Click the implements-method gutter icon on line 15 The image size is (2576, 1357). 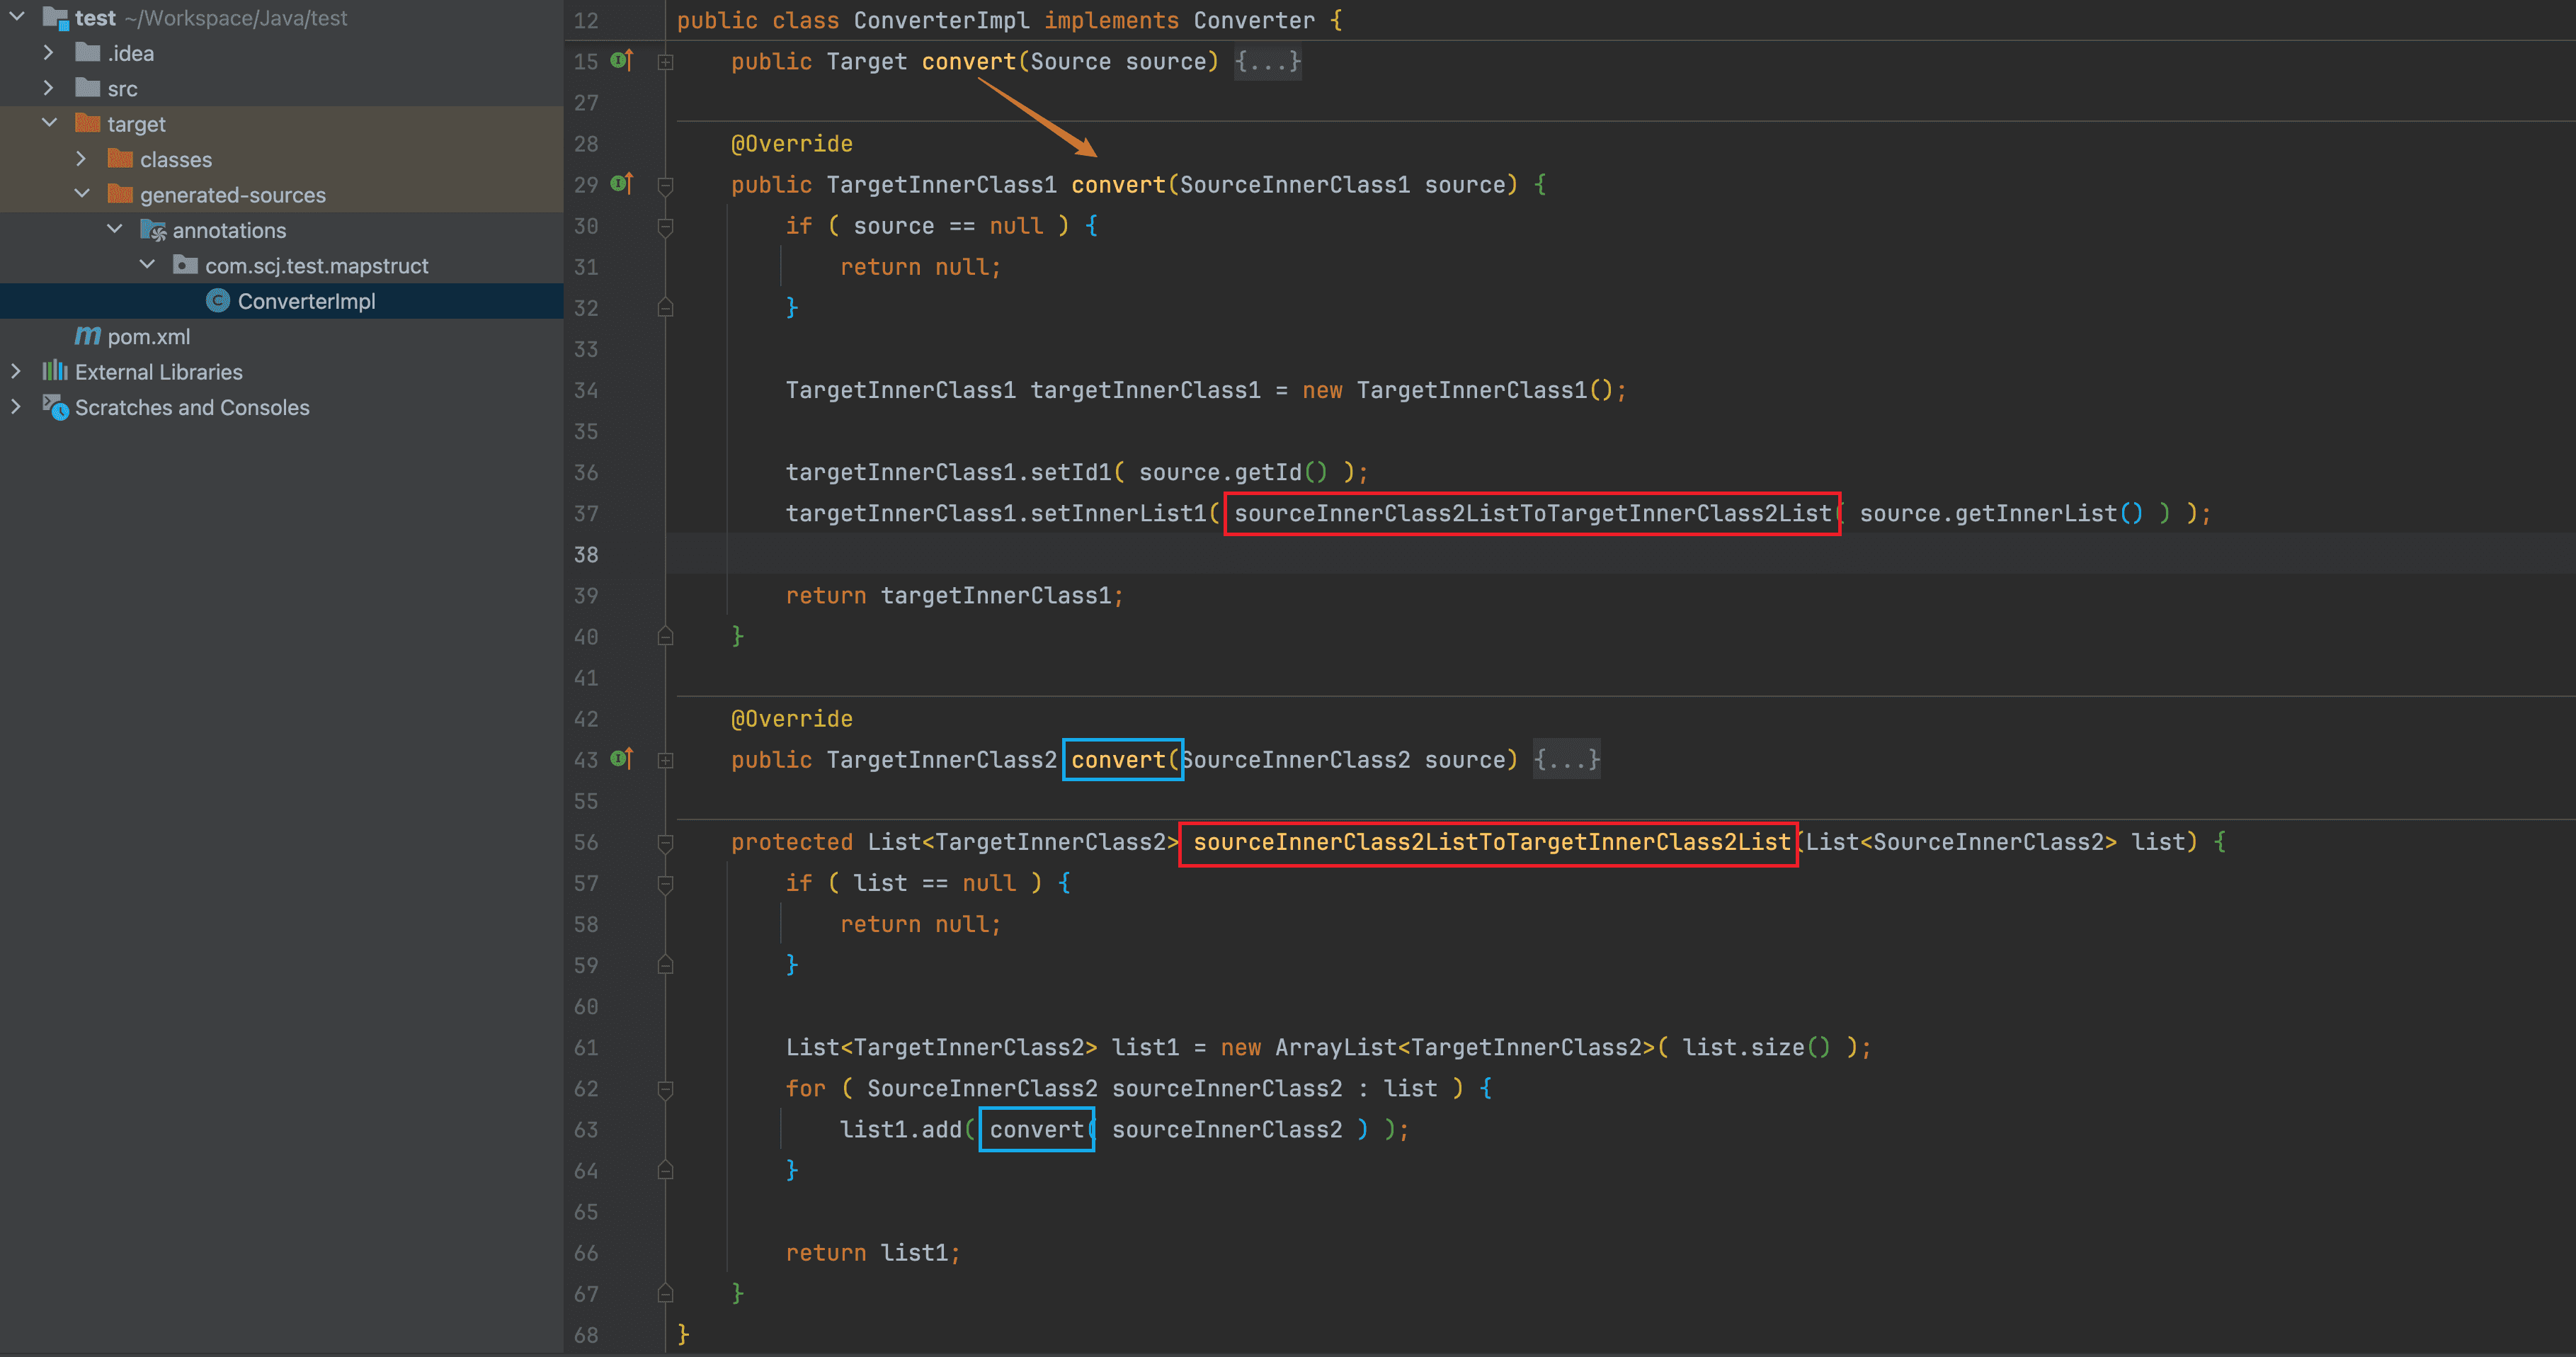point(621,61)
